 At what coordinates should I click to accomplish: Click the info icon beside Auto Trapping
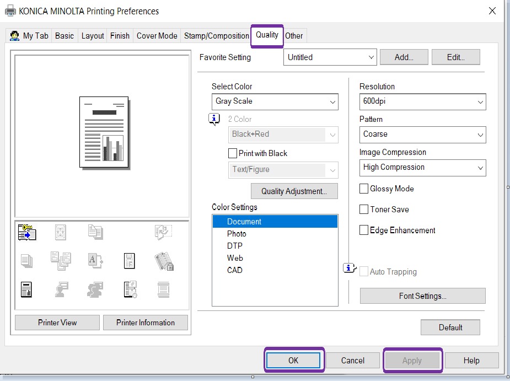click(x=349, y=267)
